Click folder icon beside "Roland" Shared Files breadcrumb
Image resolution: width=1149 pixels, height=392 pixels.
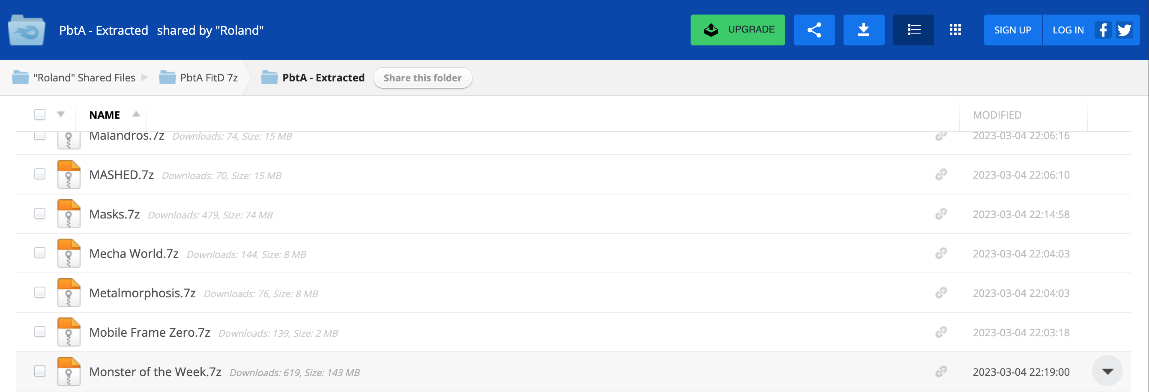21,77
